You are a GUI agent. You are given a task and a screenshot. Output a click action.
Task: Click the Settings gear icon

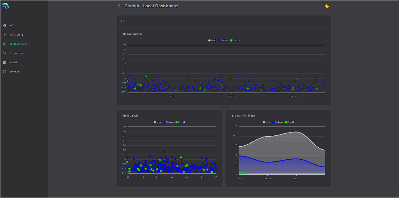4,71
